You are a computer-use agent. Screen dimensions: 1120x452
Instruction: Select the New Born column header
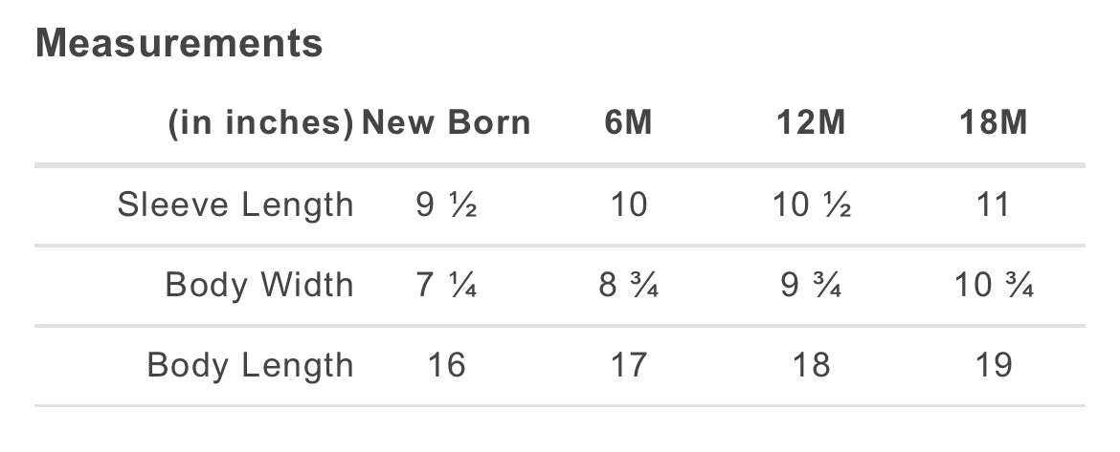[x=446, y=122]
